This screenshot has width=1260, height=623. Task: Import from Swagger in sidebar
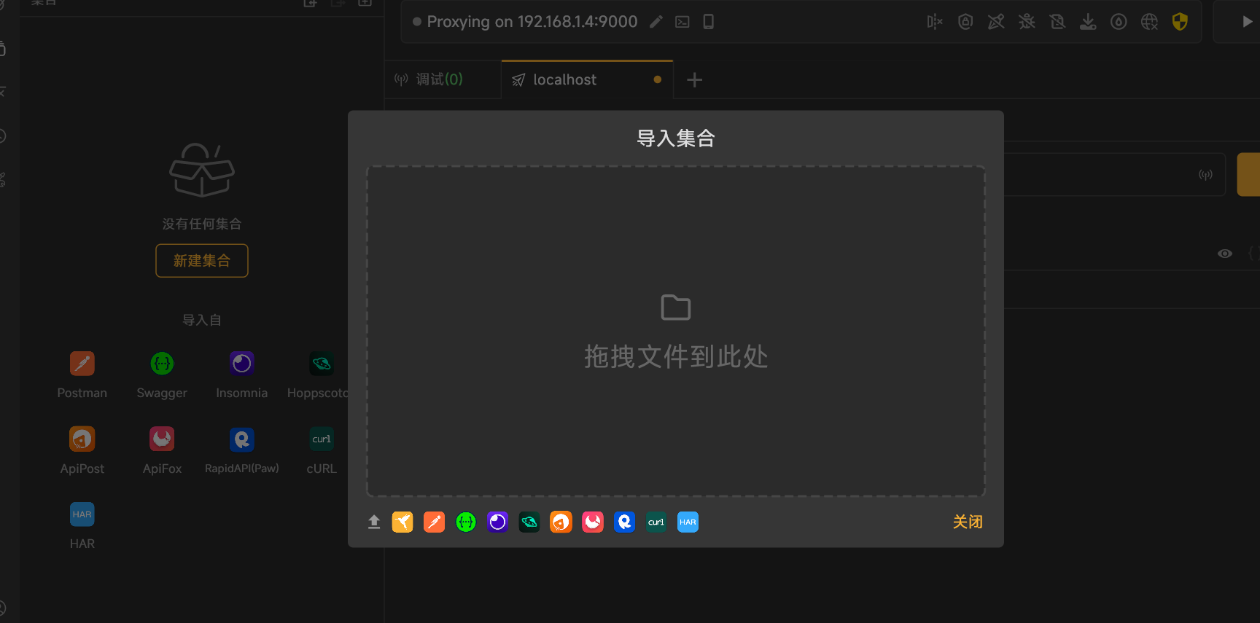pyautogui.click(x=162, y=375)
